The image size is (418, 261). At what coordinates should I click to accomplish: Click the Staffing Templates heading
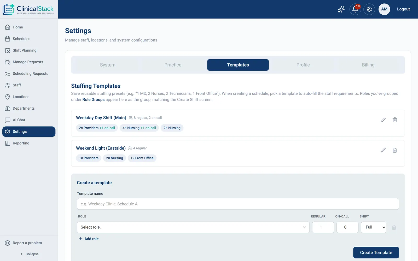(96, 86)
